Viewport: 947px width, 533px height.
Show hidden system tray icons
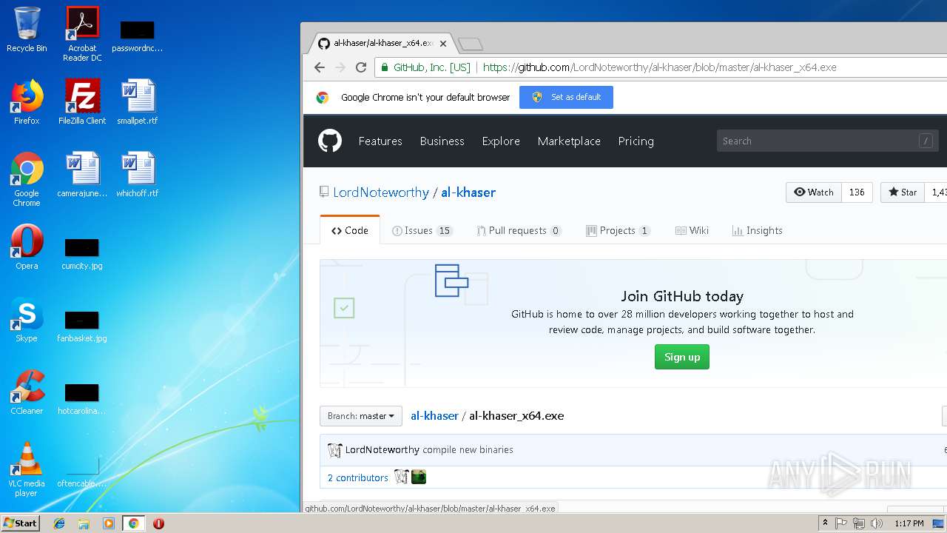point(825,523)
